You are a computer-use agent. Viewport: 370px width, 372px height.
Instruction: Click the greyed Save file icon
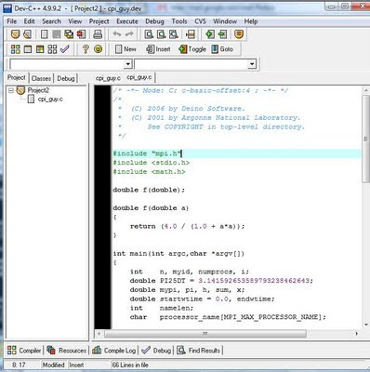click(x=57, y=34)
